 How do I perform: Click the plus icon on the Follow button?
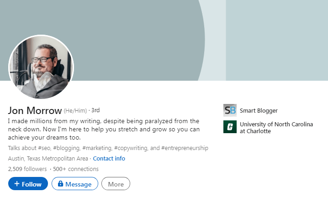tap(17, 184)
